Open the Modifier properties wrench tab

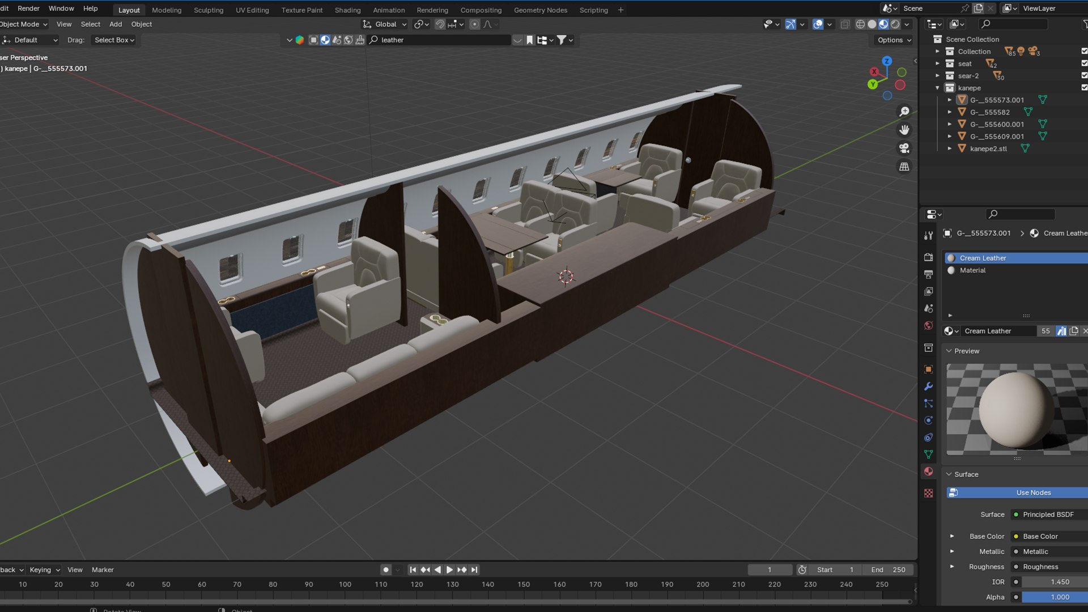click(928, 386)
